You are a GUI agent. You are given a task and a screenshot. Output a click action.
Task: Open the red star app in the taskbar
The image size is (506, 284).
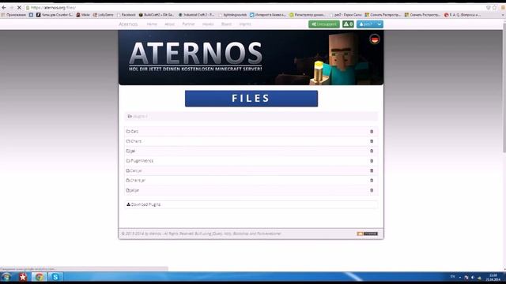pos(23,277)
